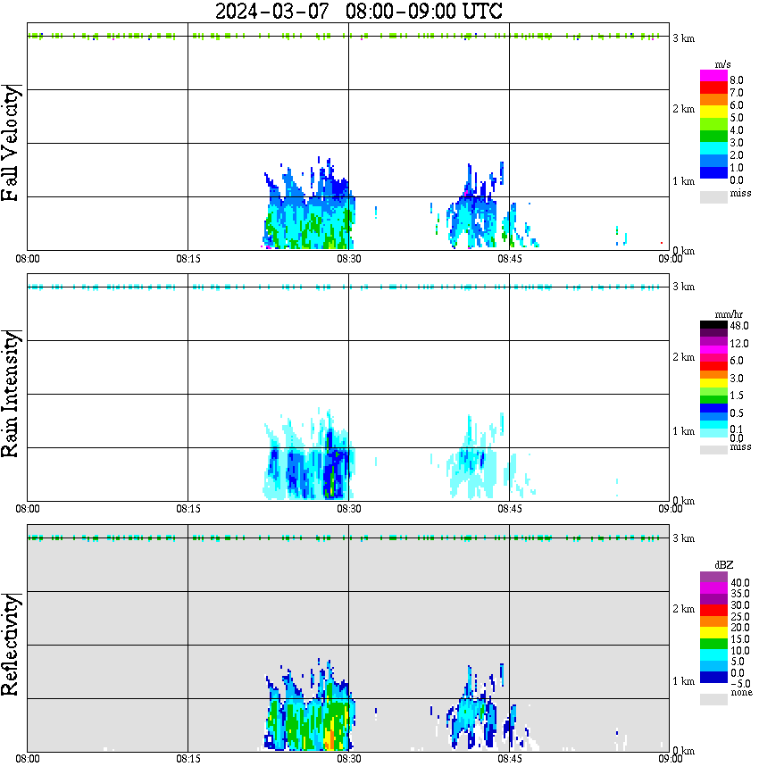
Task: Click 08:45 under the Rain Intensity panel
Action: click(509, 509)
